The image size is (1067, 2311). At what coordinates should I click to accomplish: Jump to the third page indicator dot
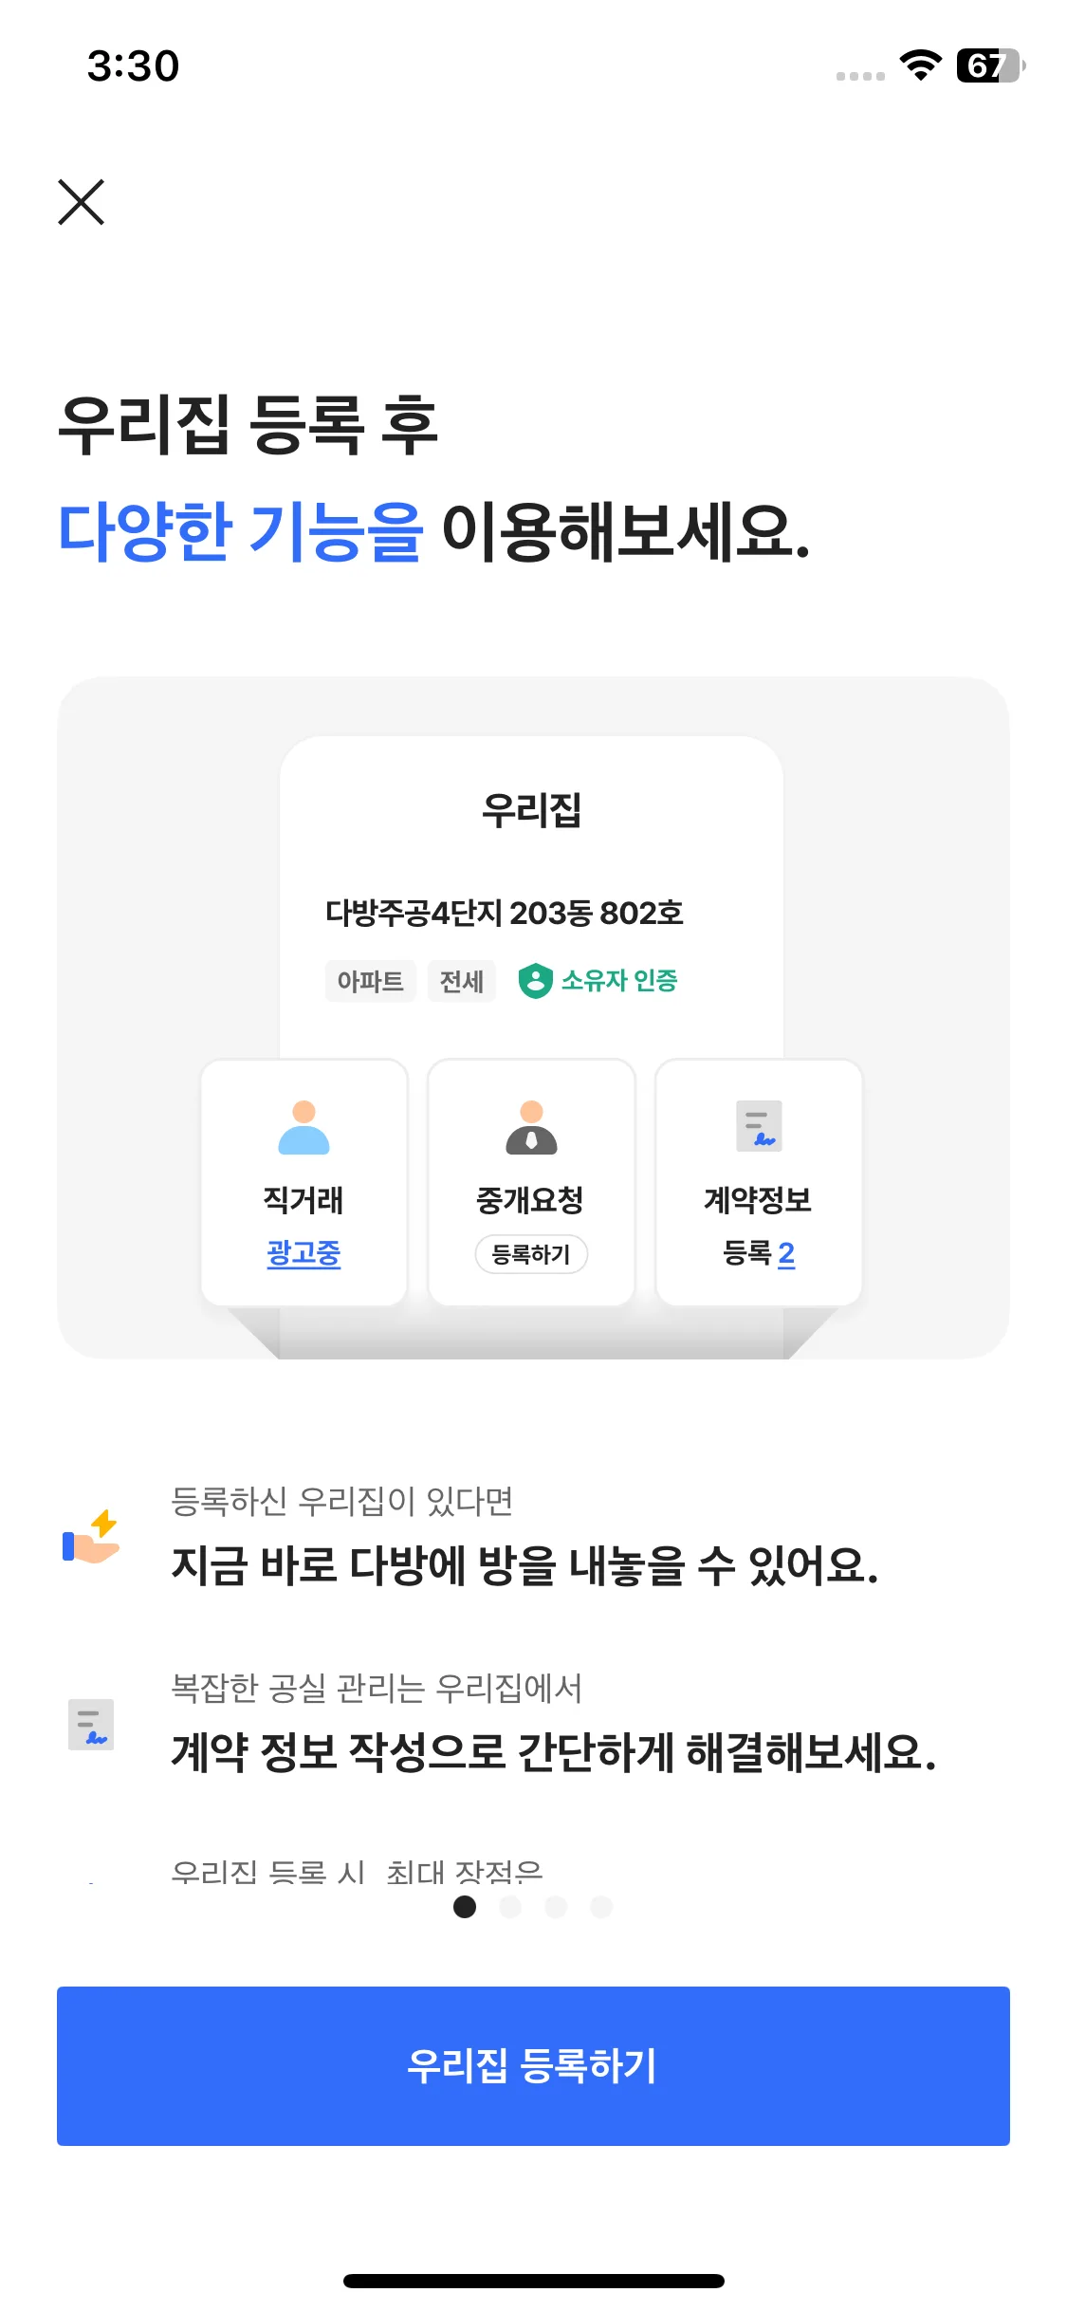556,1906
